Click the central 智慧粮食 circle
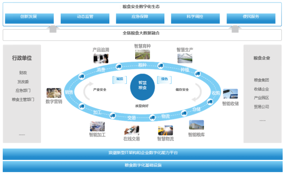Image resolution: width=285 pixels, height=174 pixels. 142,87
